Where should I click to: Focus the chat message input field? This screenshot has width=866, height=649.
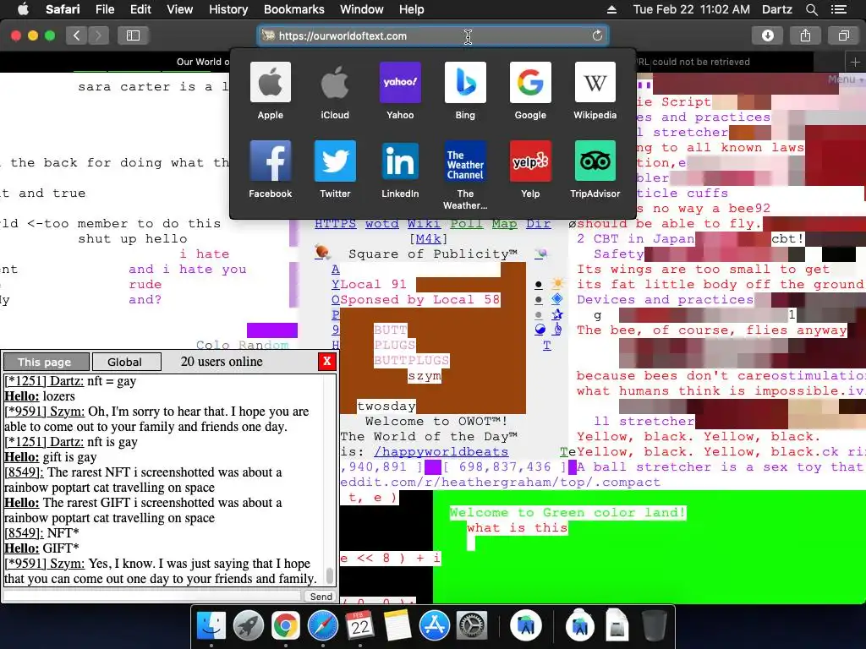tap(152, 596)
